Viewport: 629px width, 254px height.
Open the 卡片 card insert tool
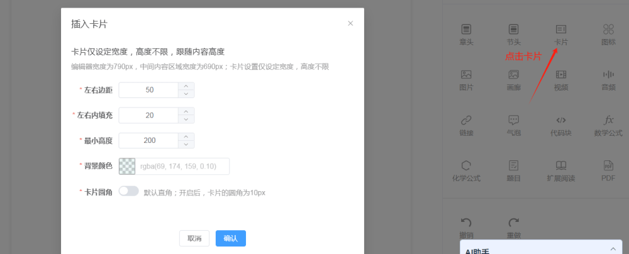tap(561, 34)
